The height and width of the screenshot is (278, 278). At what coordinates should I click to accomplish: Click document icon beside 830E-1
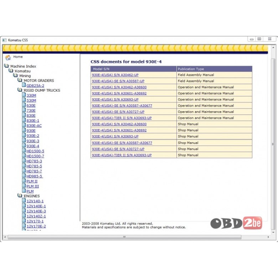point(24,120)
